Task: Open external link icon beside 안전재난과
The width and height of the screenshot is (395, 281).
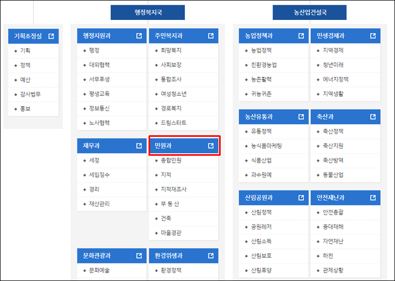Action: (373, 198)
